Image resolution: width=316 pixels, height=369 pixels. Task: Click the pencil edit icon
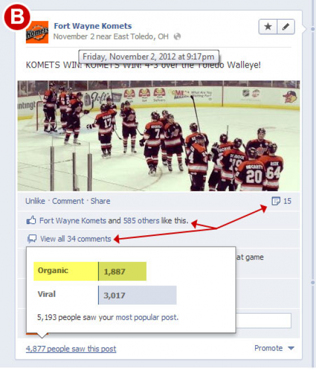point(286,27)
